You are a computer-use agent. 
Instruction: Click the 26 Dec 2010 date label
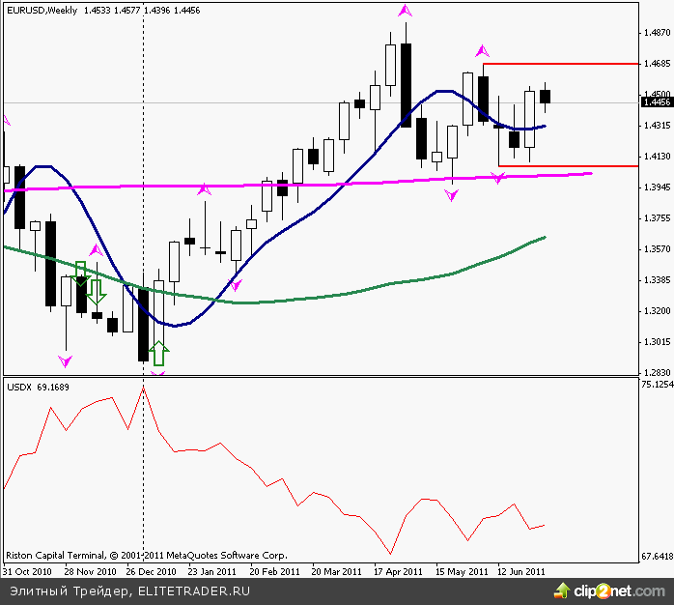pos(150,571)
